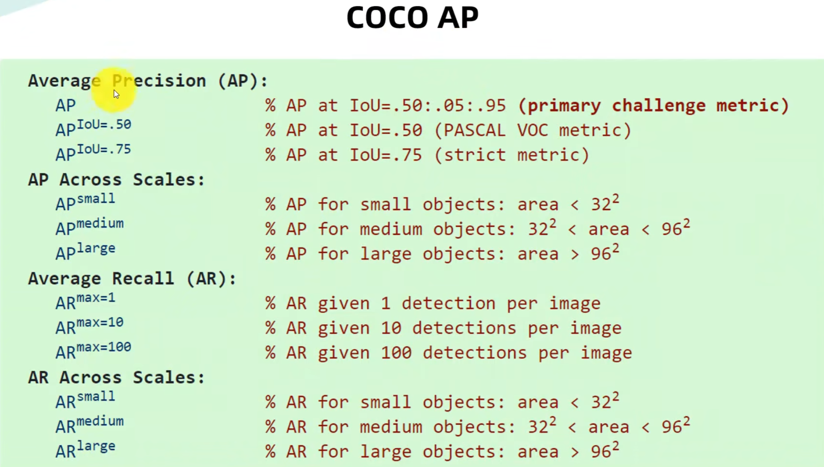Click the "AR Across Scales:" heading
This screenshot has height=467, width=824.
coord(117,377)
